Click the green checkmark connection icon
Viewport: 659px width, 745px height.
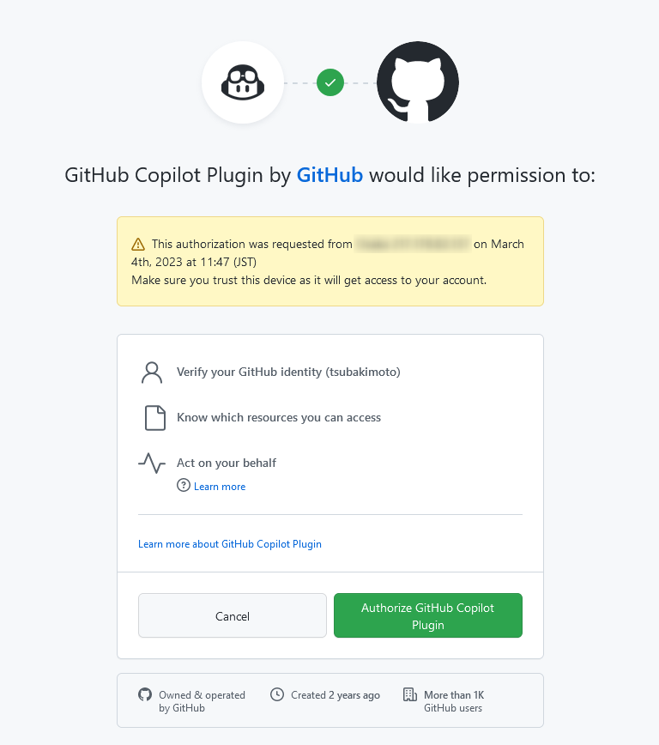click(330, 82)
